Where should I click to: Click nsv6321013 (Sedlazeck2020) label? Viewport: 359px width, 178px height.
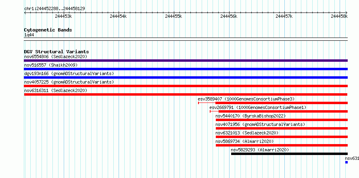[x=247, y=133]
